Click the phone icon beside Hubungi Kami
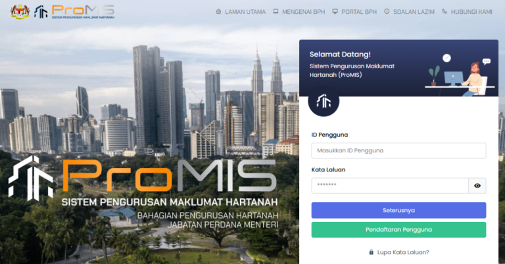Image resolution: width=505 pixels, height=264 pixels. (x=445, y=12)
